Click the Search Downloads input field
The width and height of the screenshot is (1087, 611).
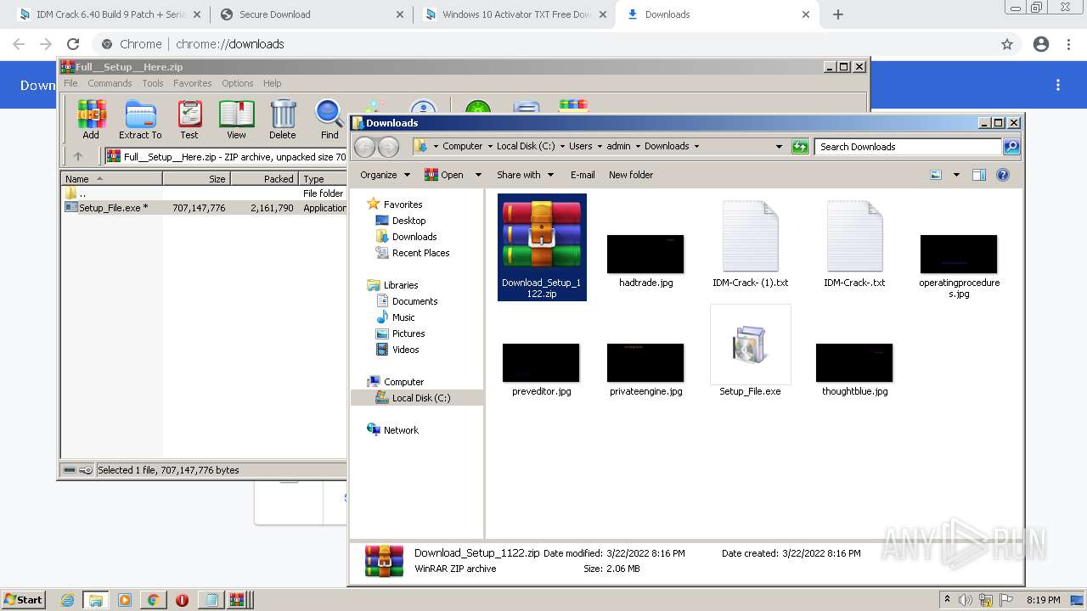tap(908, 147)
